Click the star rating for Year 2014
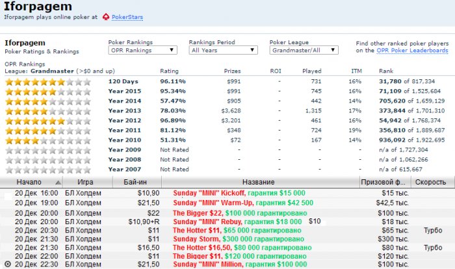 [48, 101]
